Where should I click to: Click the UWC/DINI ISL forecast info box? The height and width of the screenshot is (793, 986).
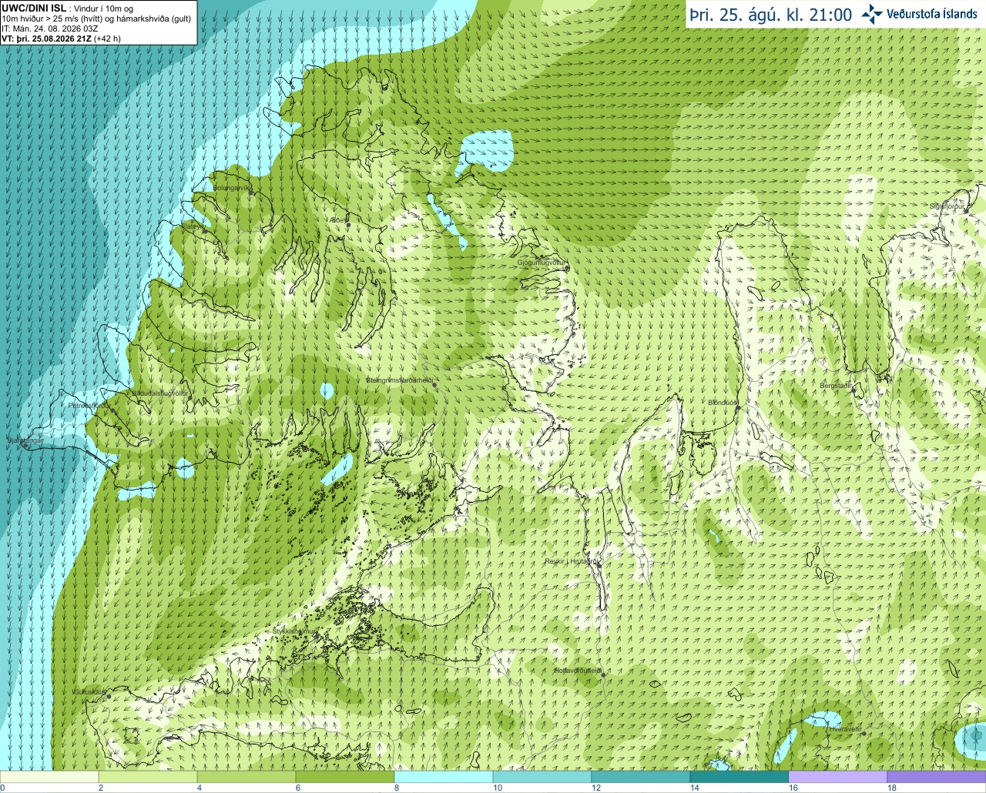98,22
